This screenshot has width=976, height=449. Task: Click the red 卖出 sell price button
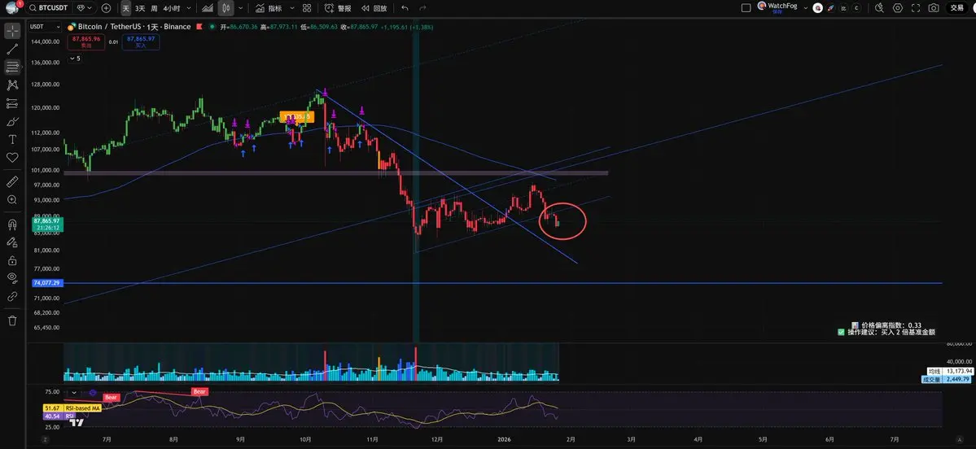click(x=87, y=41)
